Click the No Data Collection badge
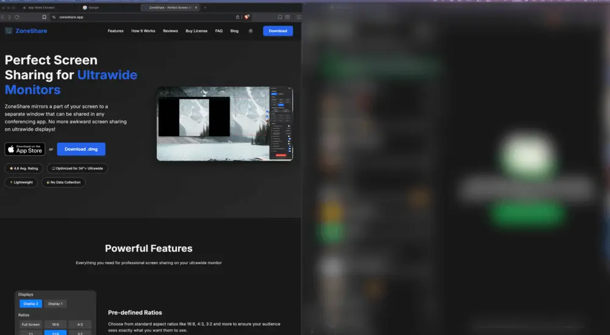The height and width of the screenshot is (335, 610). pos(63,182)
